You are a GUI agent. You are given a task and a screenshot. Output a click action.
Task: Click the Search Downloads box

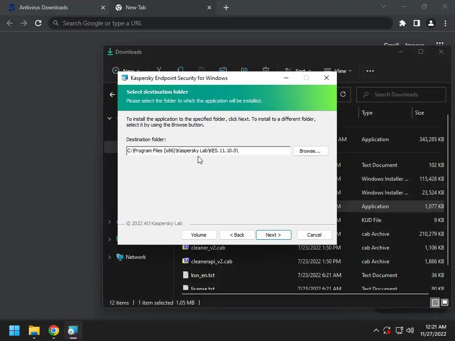(401, 95)
